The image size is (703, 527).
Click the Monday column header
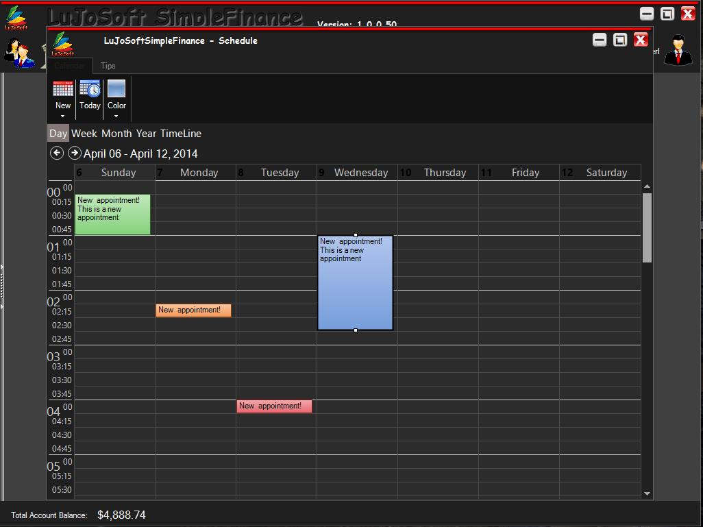[x=195, y=173]
